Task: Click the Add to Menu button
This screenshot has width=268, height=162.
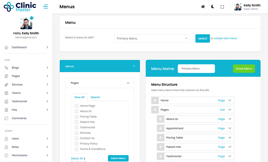Action: pyautogui.click(x=118, y=158)
